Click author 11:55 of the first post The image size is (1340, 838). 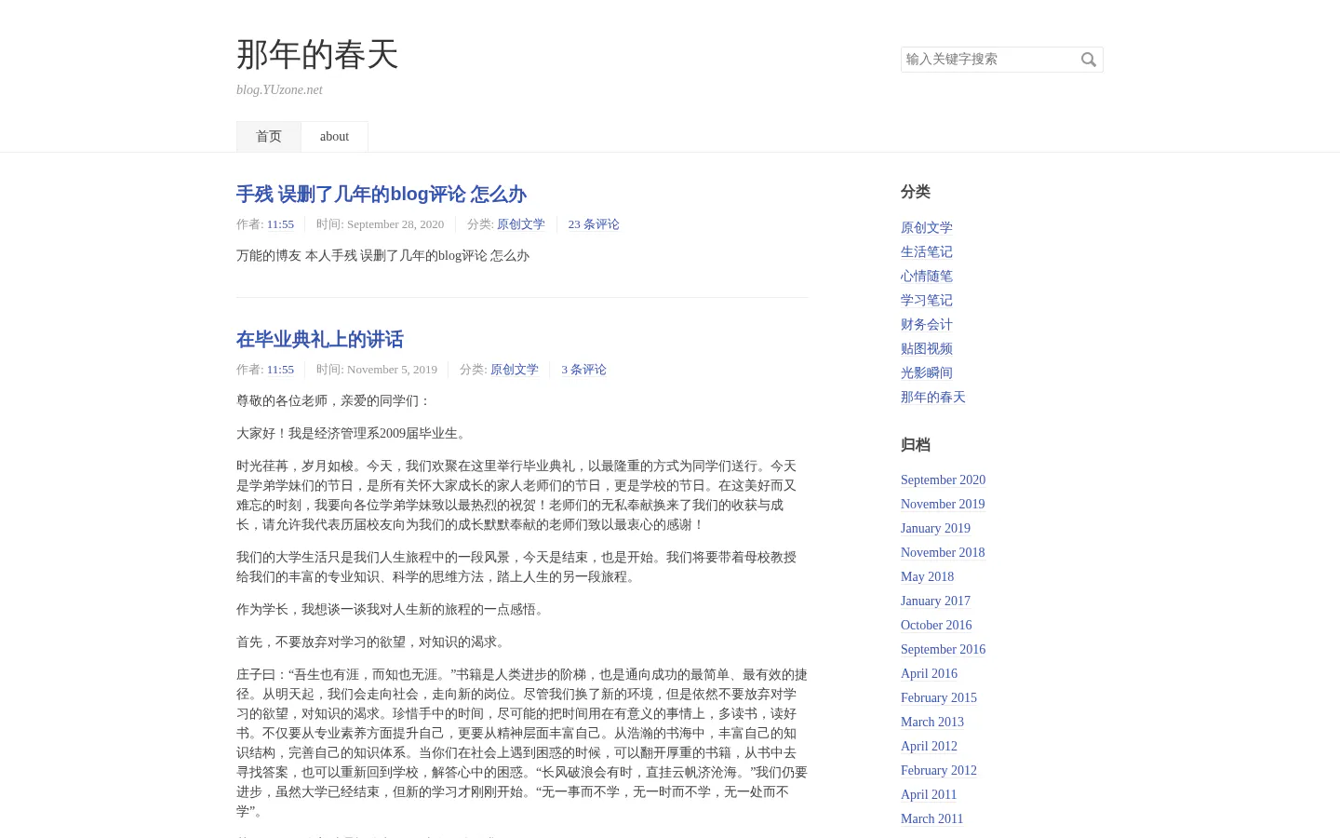coord(280,224)
